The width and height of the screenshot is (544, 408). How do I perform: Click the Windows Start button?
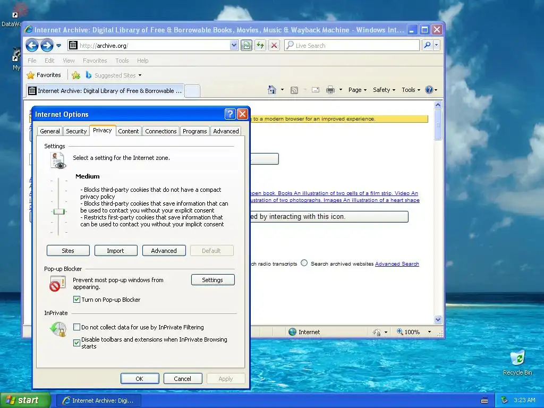point(25,400)
